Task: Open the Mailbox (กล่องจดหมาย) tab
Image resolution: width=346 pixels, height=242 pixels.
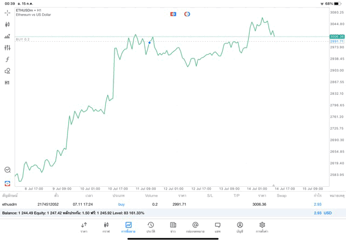Action: 195,227
